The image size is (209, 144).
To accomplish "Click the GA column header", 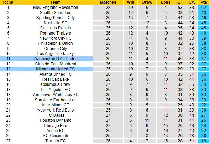I will click(191, 2).
